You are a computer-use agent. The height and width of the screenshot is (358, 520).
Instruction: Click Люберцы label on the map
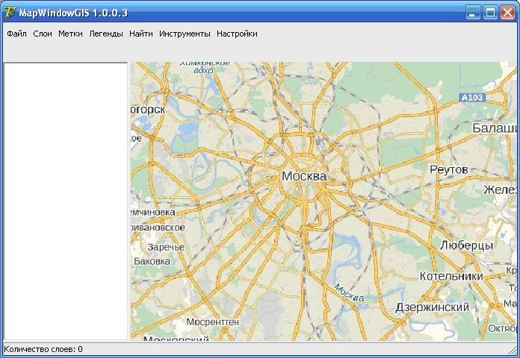(x=466, y=245)
